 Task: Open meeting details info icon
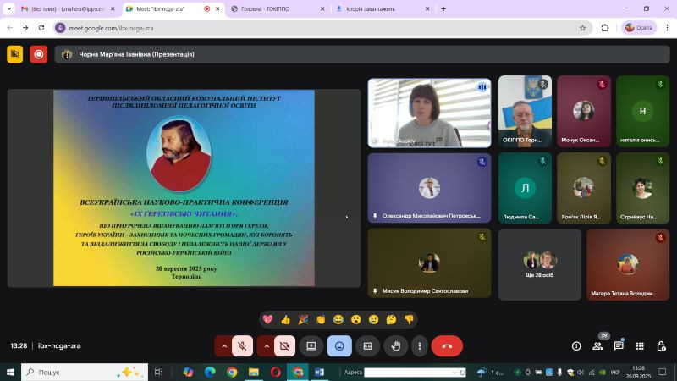click(x=576, y=345)
